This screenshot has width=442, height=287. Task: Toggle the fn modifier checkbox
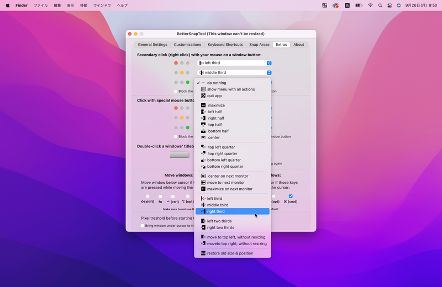[x=160, y=196]
